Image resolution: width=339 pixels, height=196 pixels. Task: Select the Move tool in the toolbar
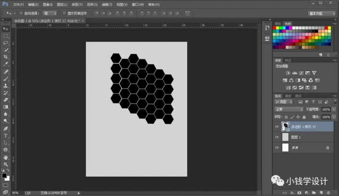[x=6, y=29]
